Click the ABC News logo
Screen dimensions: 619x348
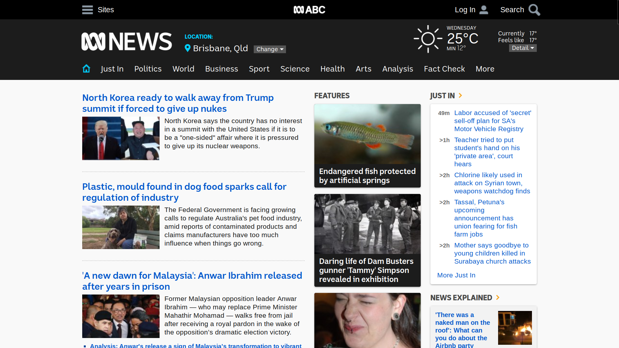coord(126,42)
